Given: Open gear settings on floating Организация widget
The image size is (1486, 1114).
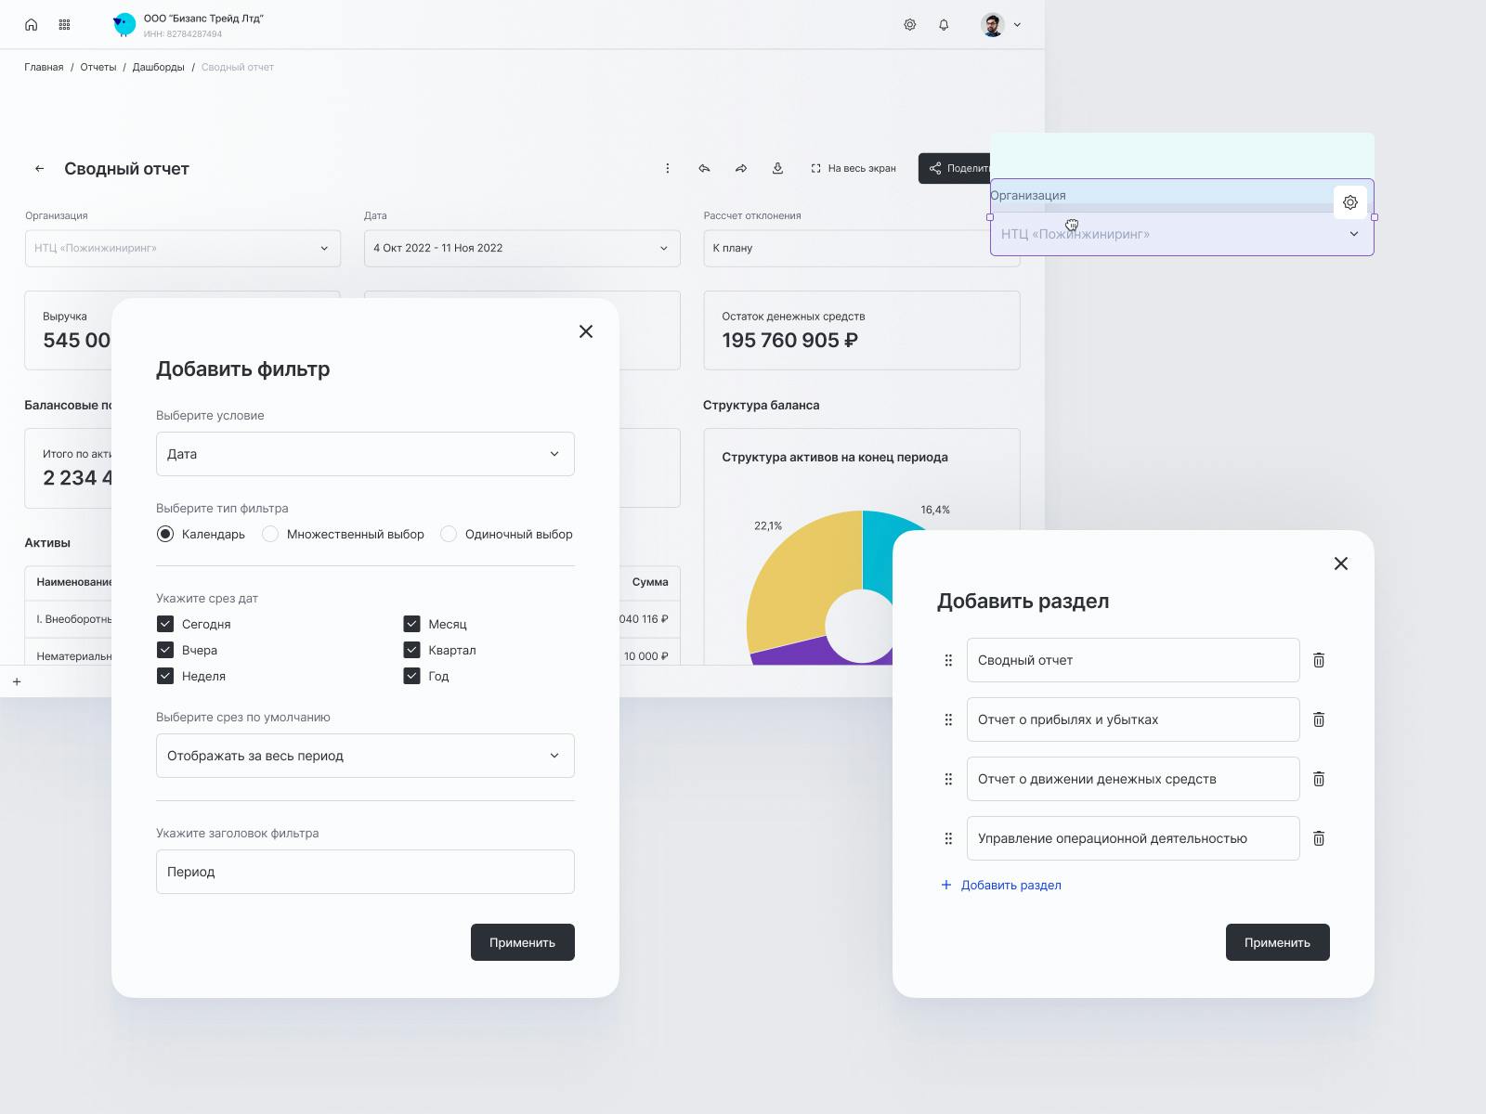Looking at the screenshot, I should pos(1350,202).
